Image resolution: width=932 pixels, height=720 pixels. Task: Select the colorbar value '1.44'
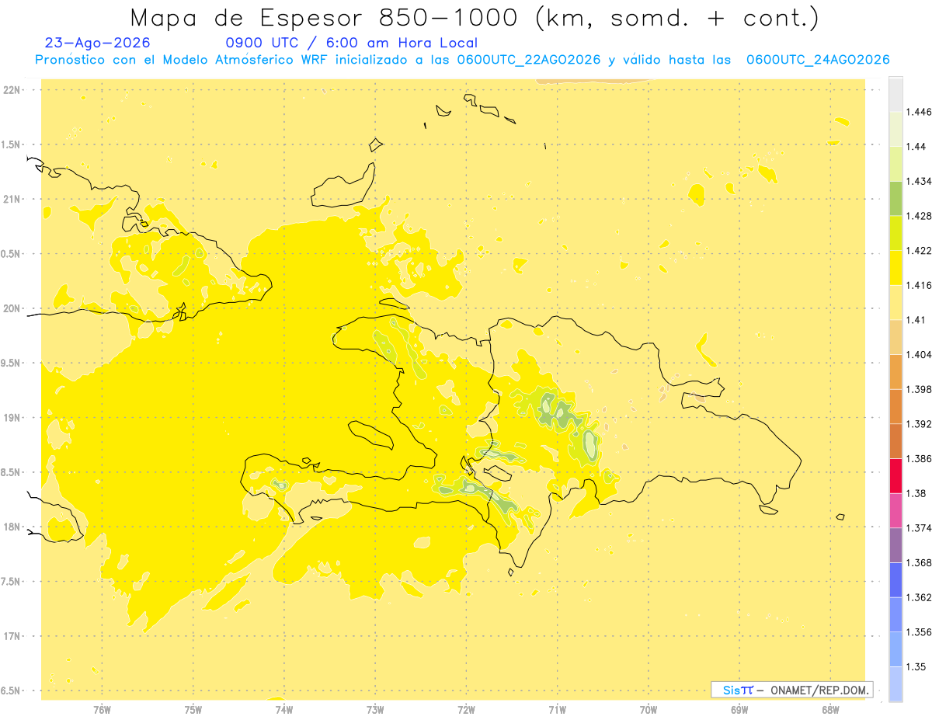pos(916,146)
